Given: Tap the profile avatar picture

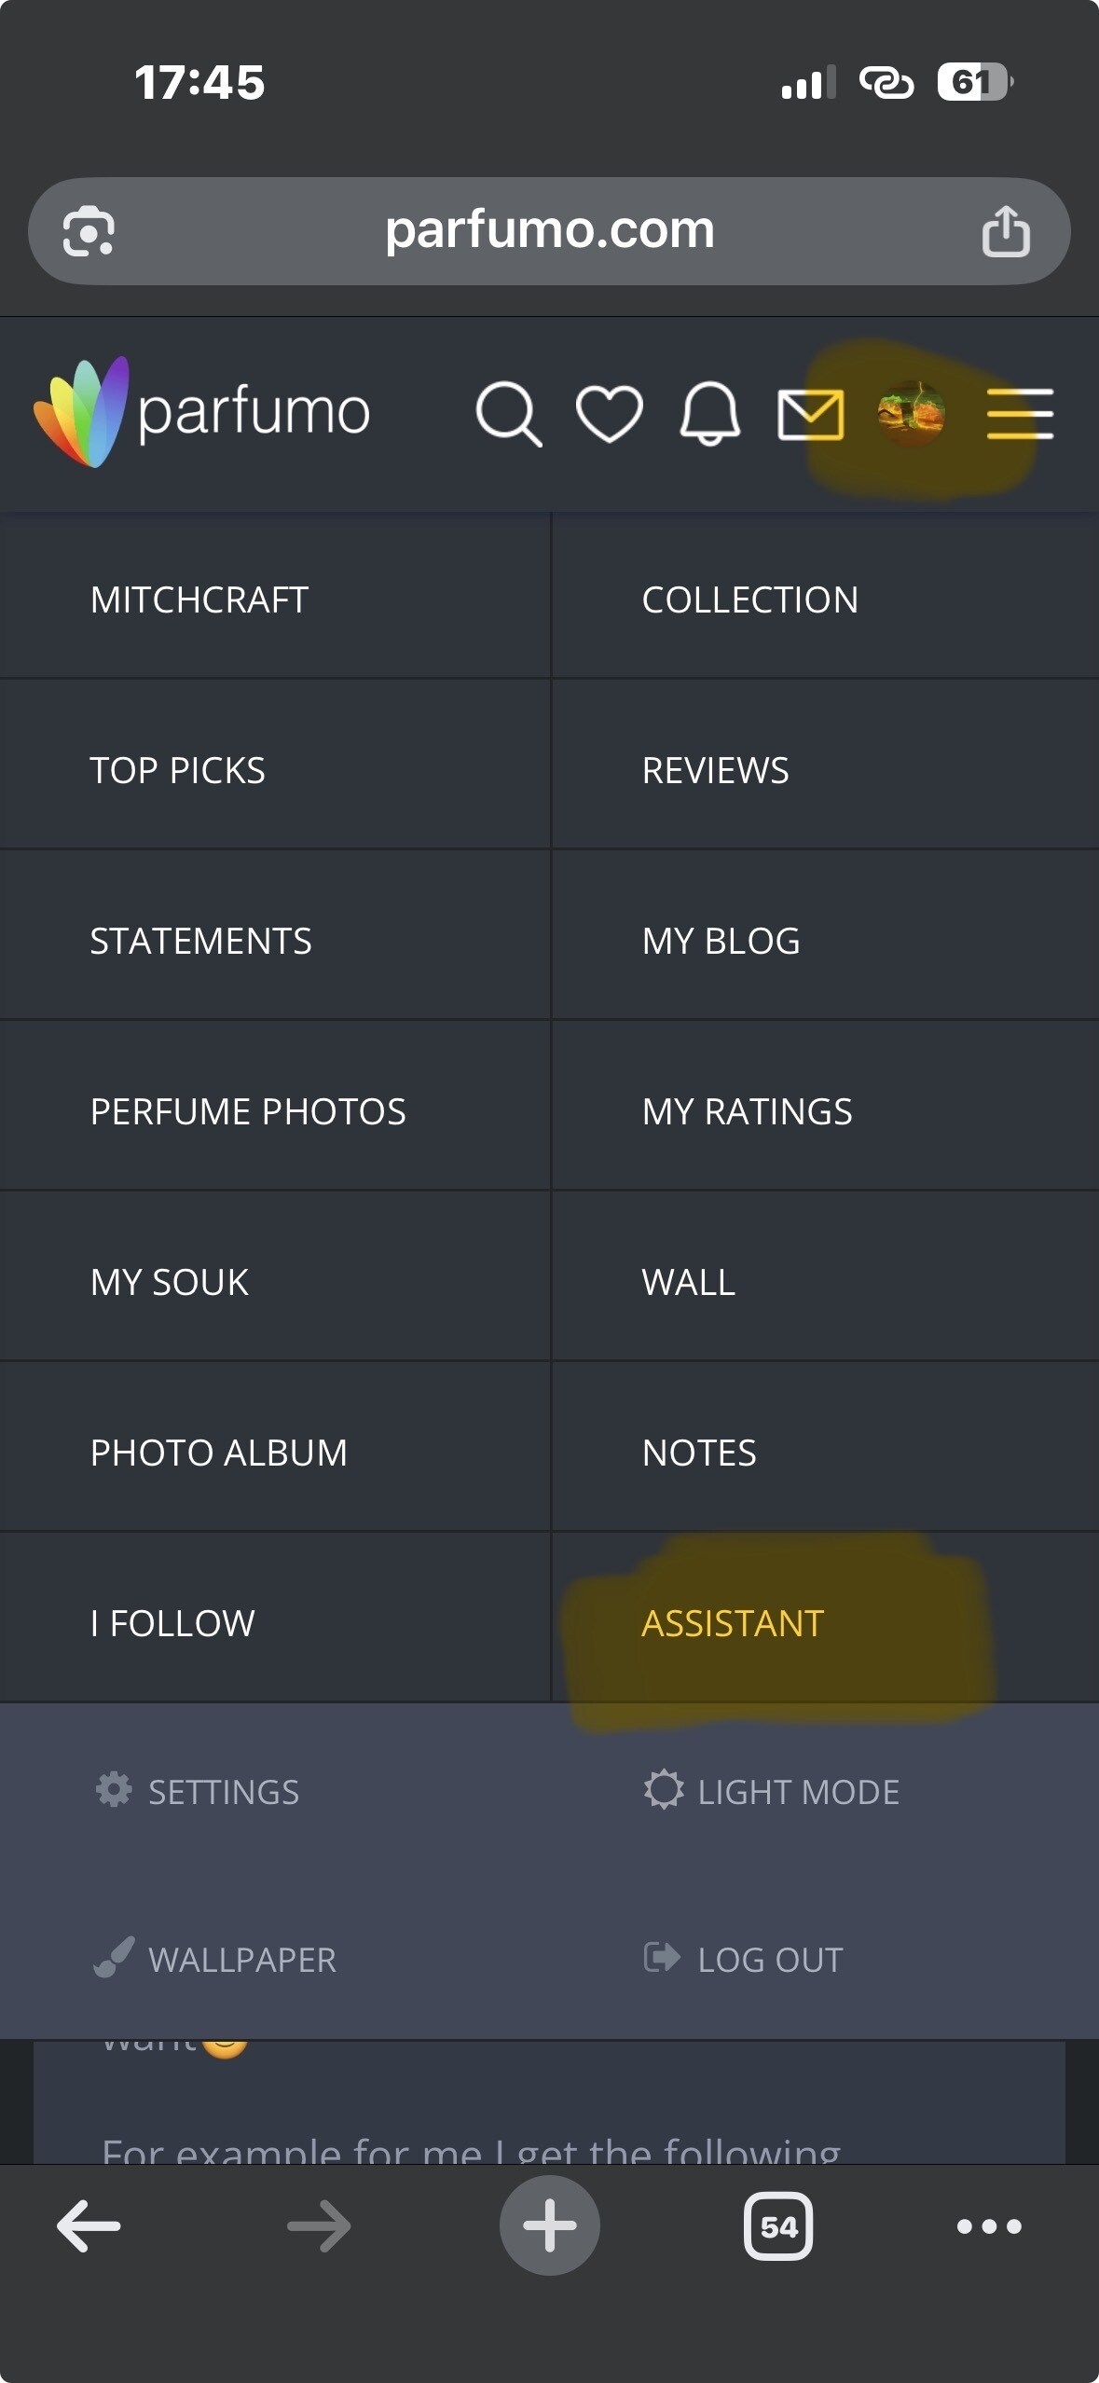Looking at the screenshot, I should [x=912, y=413].
